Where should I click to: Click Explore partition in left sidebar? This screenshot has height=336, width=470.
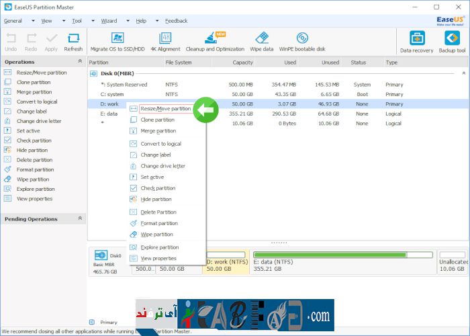point(36,189)
